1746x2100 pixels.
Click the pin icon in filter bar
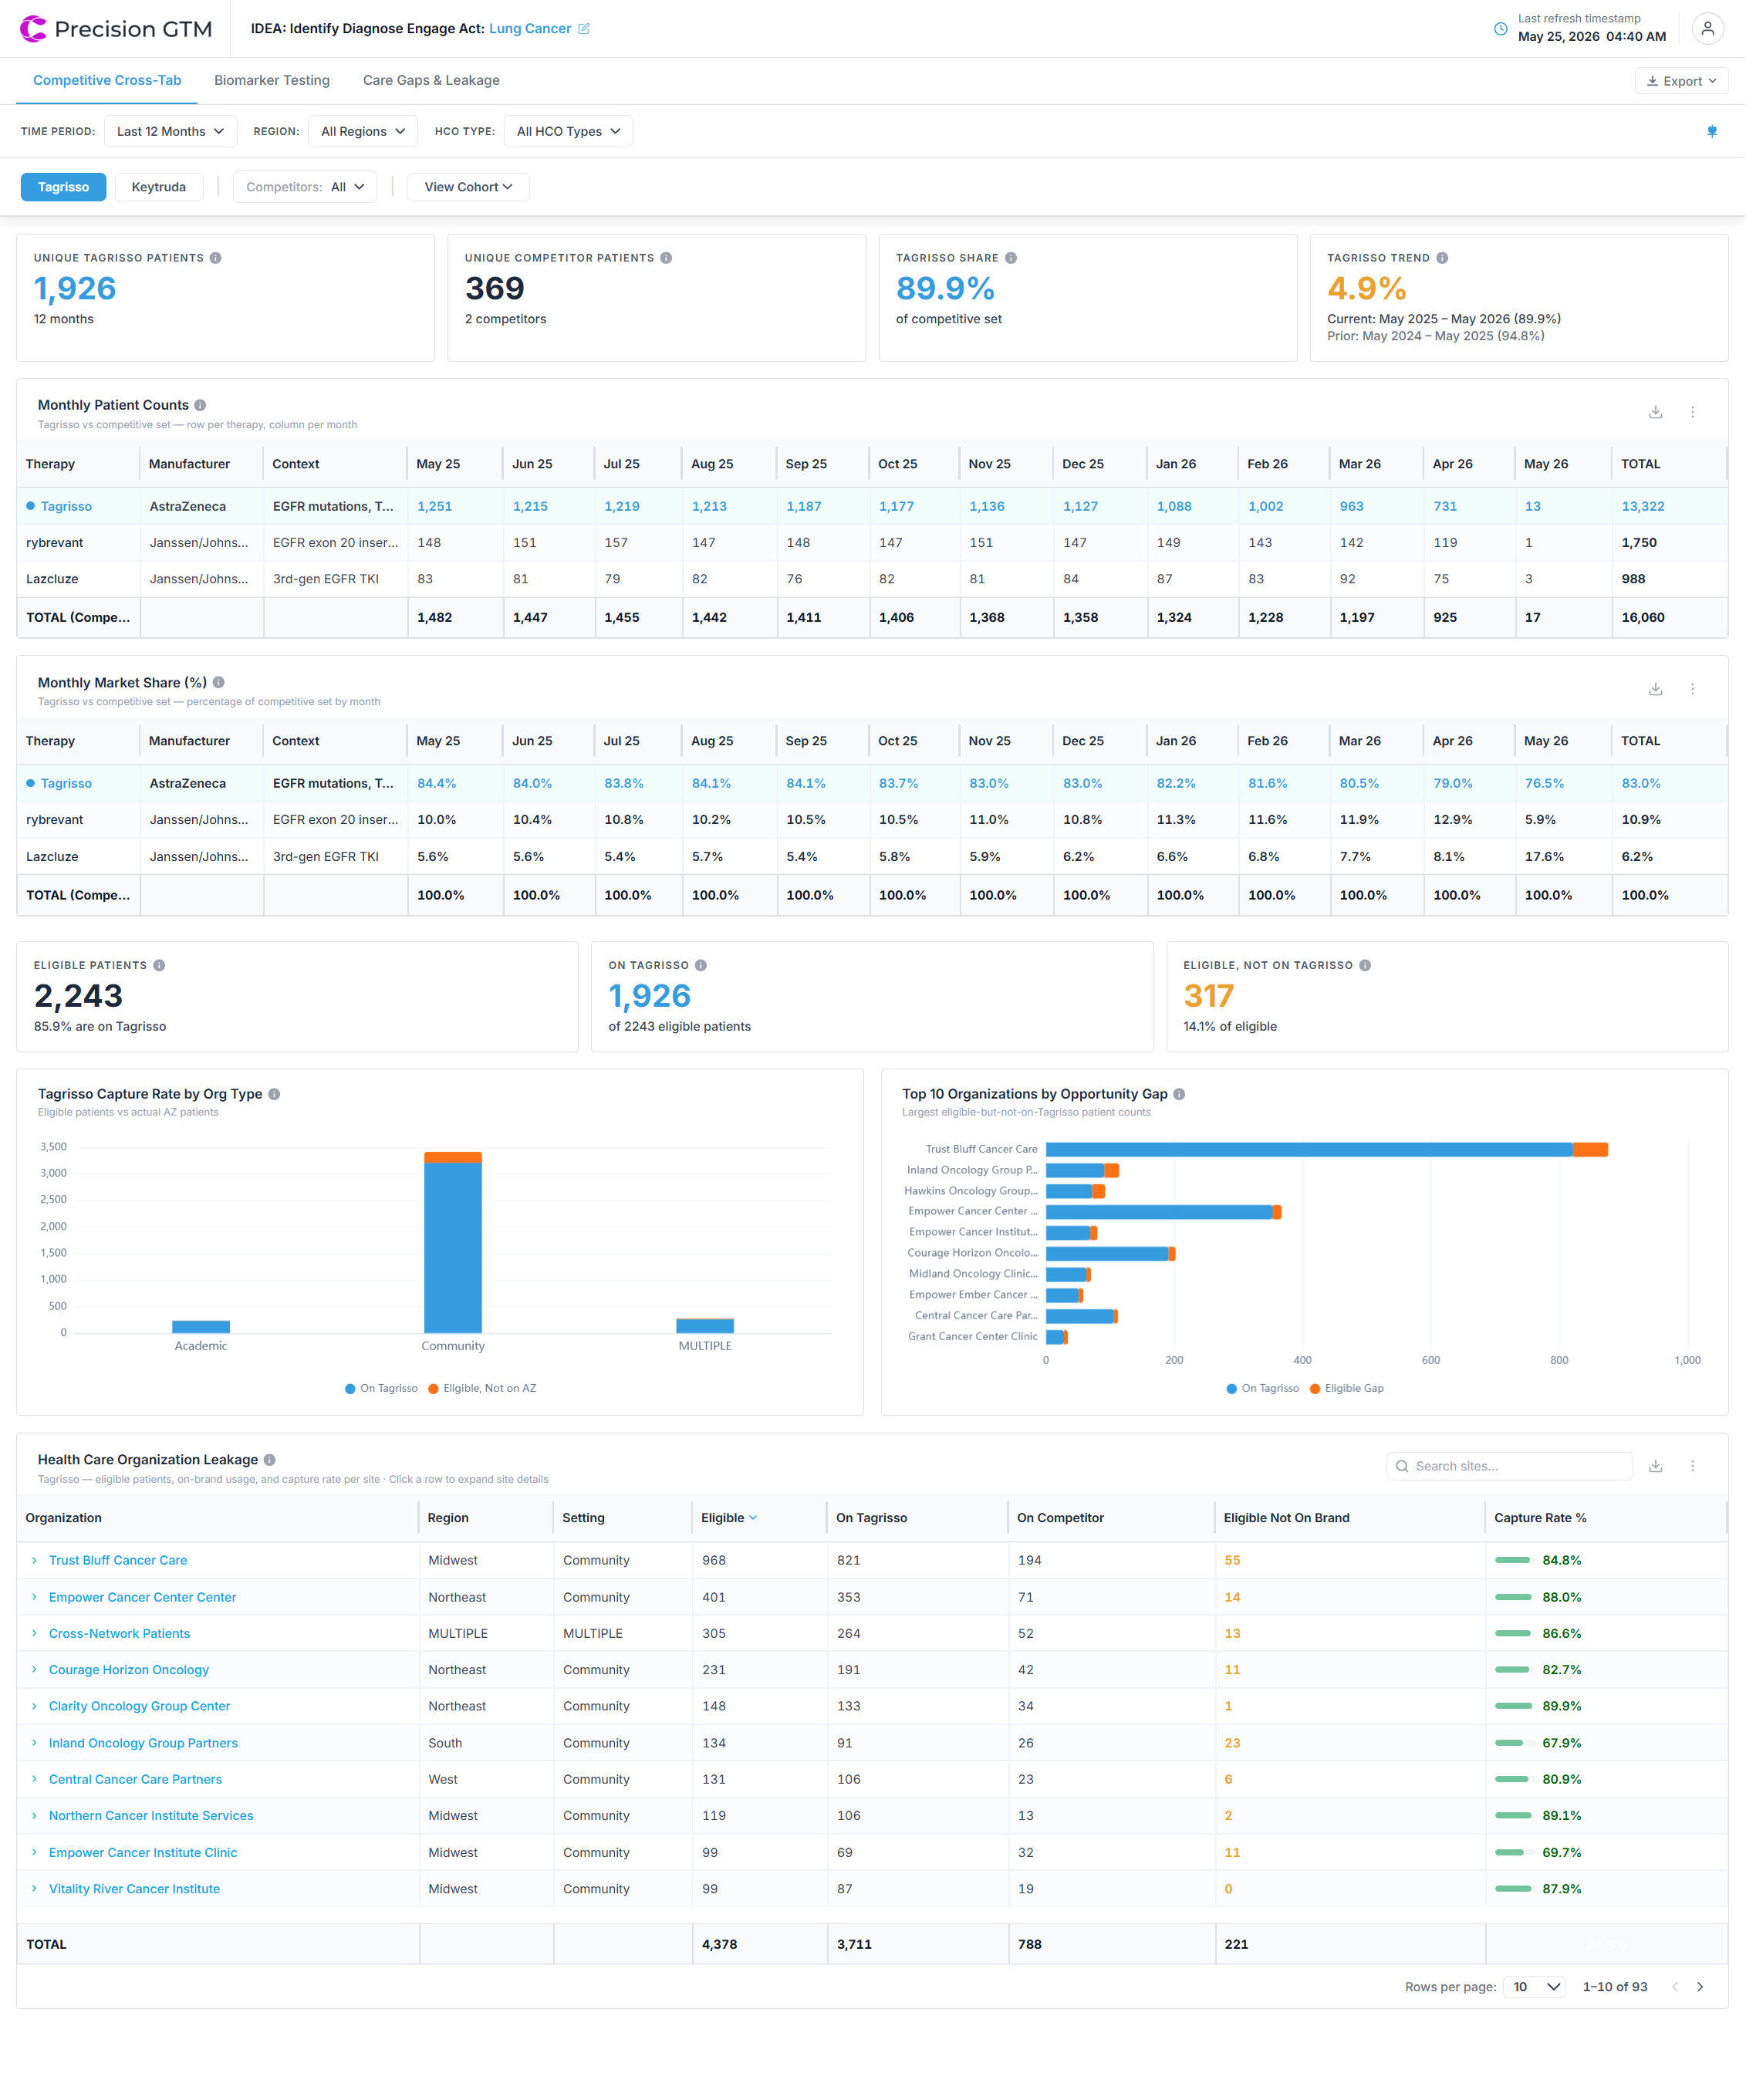pyautogui.click(x=1712, y=131)
